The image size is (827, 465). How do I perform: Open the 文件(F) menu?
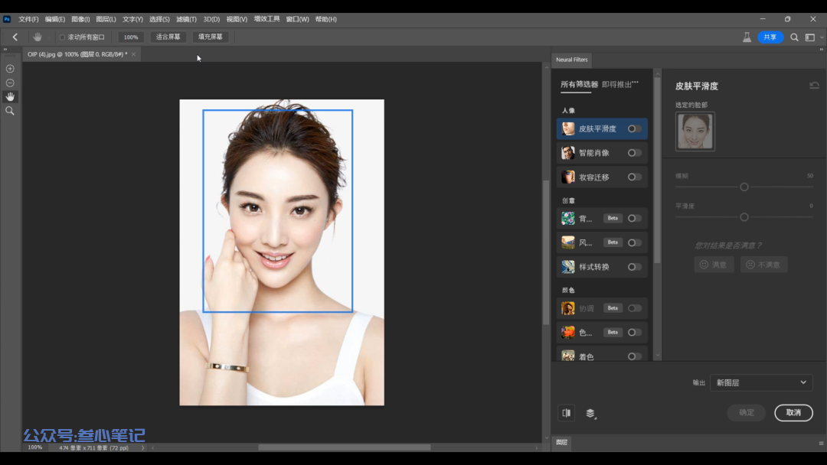[x=28, y=19]
